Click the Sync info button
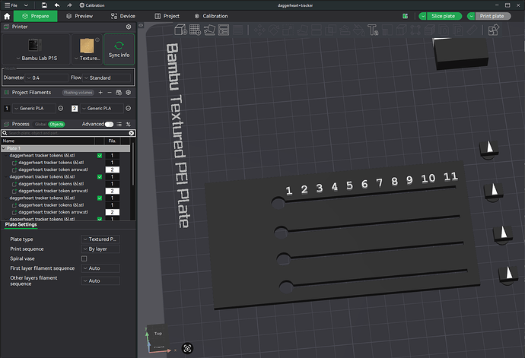The image size is (525, 358). coord(119,49)
